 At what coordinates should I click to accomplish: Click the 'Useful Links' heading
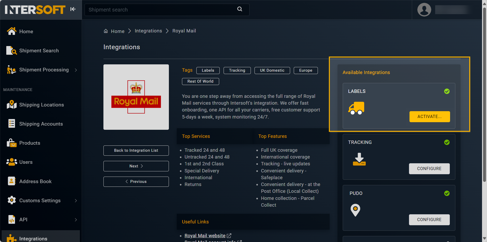point(195,222)
